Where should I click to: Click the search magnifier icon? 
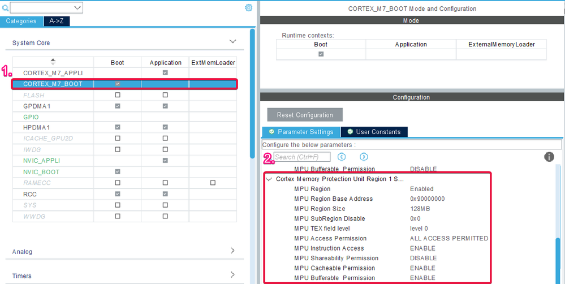(6, 7)
